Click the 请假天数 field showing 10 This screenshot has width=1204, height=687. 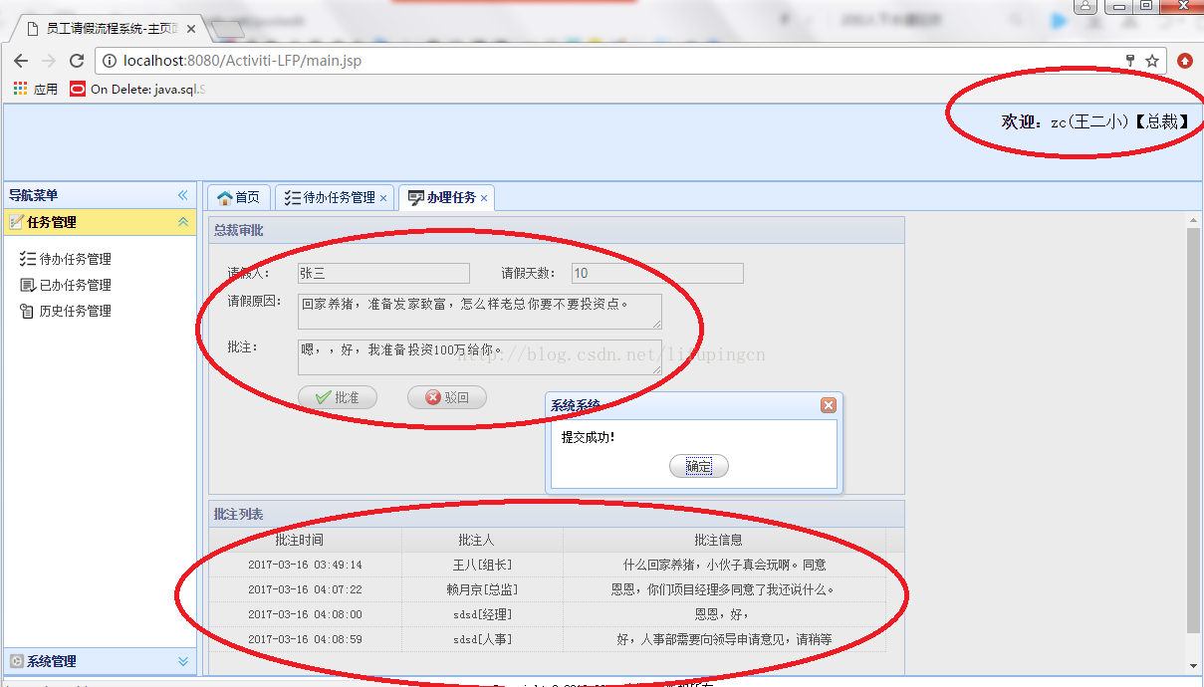point(657,273)
